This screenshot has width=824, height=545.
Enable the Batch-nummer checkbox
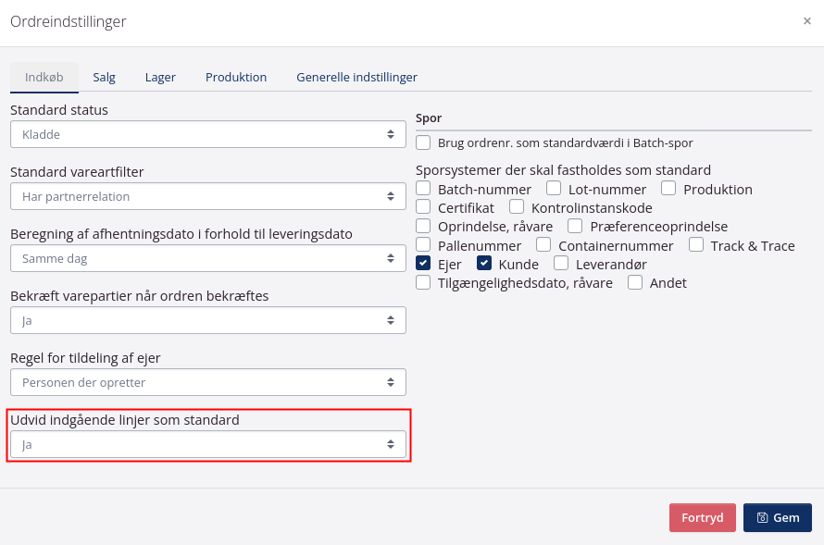tap(424, 189)
